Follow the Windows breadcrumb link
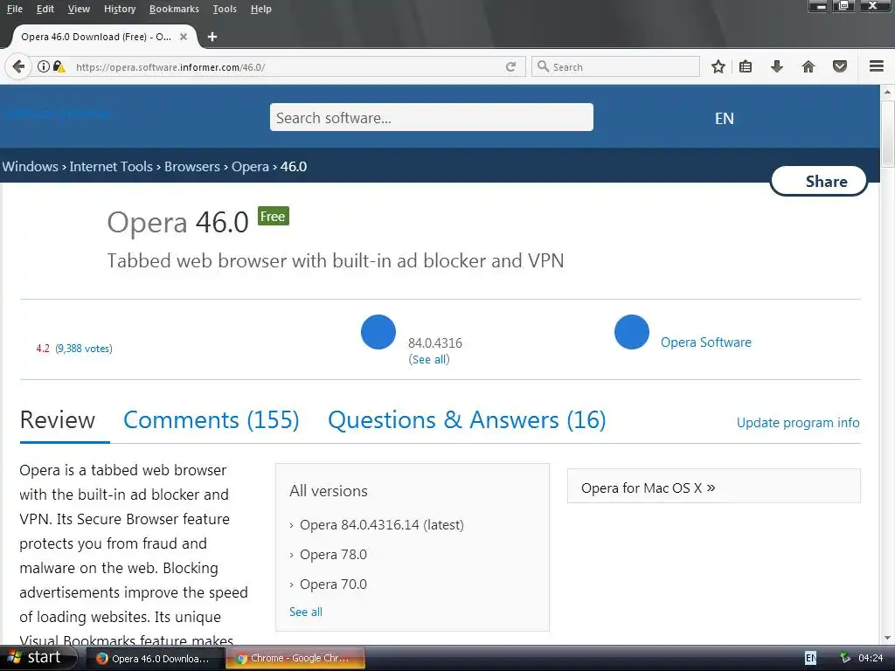The height and width of the screenshot is (671, 895). point(31,167)
